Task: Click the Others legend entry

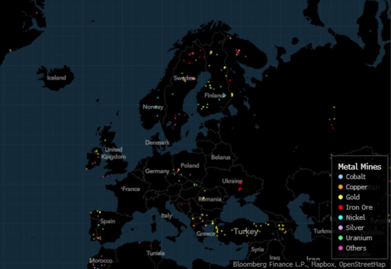Action: point(356,248)
